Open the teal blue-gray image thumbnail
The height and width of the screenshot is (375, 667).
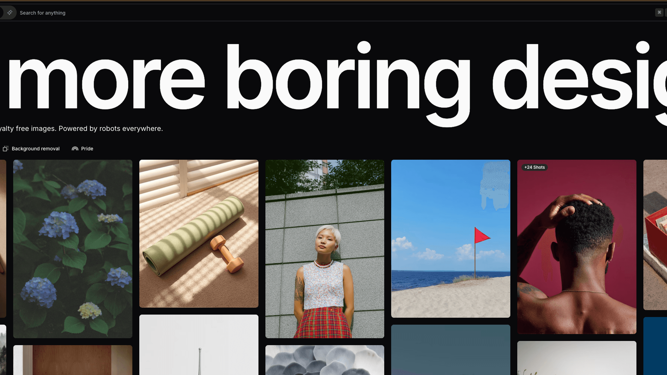click(451, 349)
